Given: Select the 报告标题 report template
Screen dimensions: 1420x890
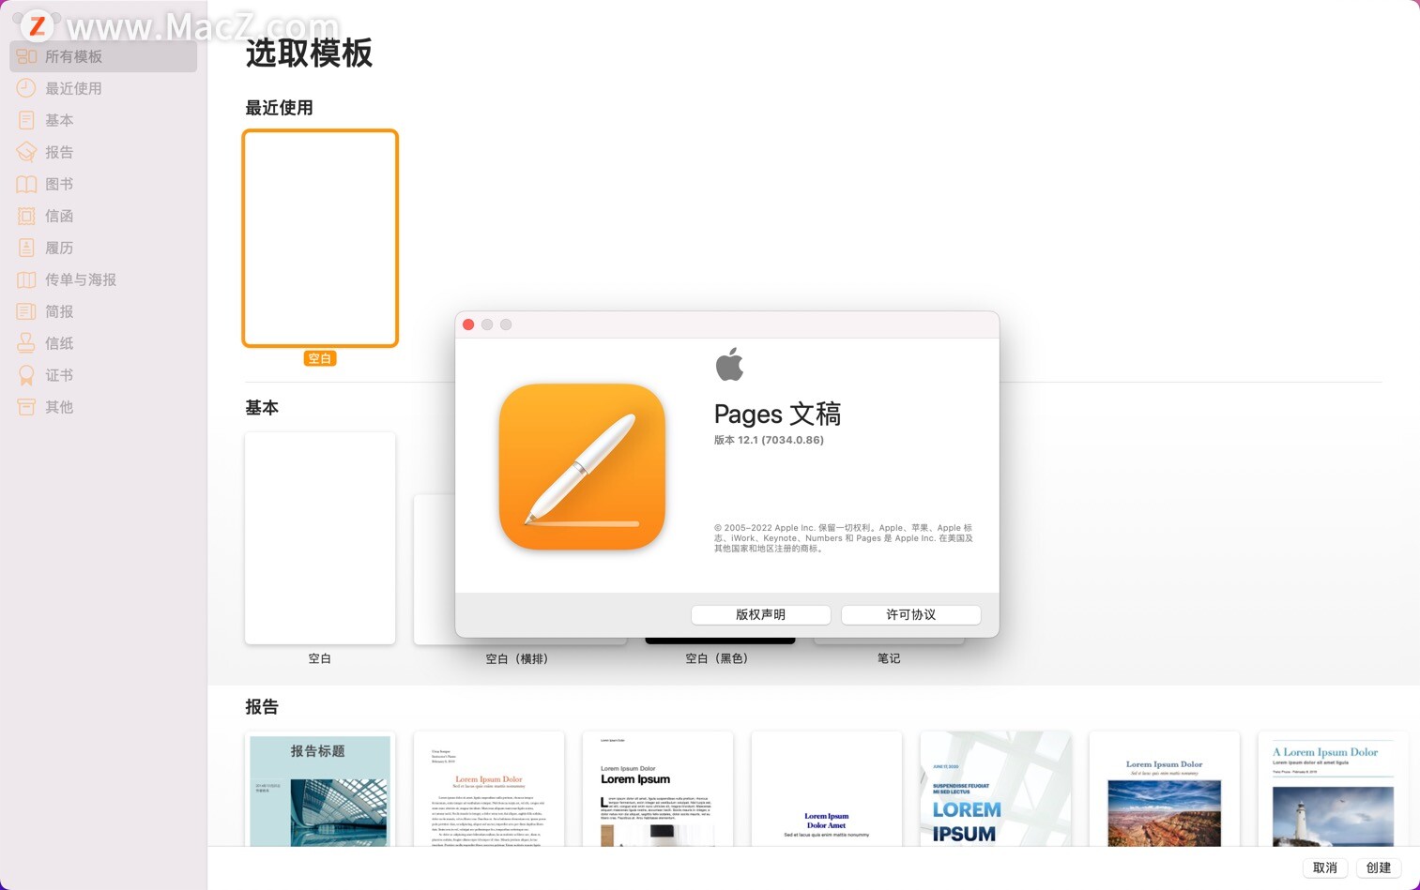Looking at the screenshot, I should click(x=320, y=792).
